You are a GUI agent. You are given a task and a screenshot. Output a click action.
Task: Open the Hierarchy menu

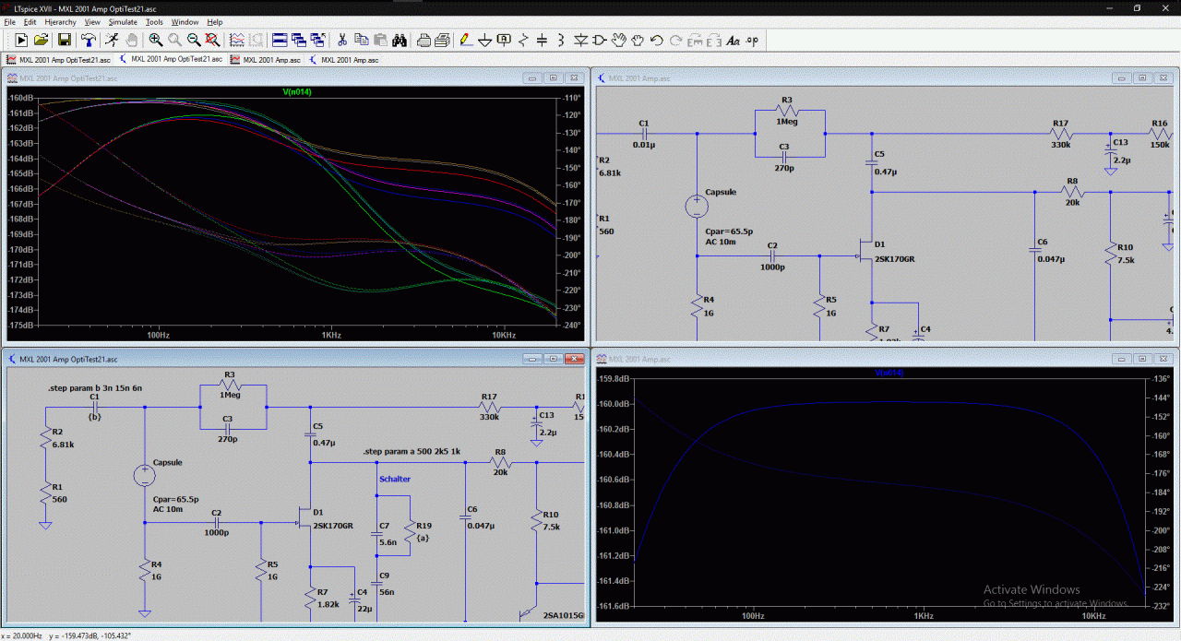click(x=61, y=21)
